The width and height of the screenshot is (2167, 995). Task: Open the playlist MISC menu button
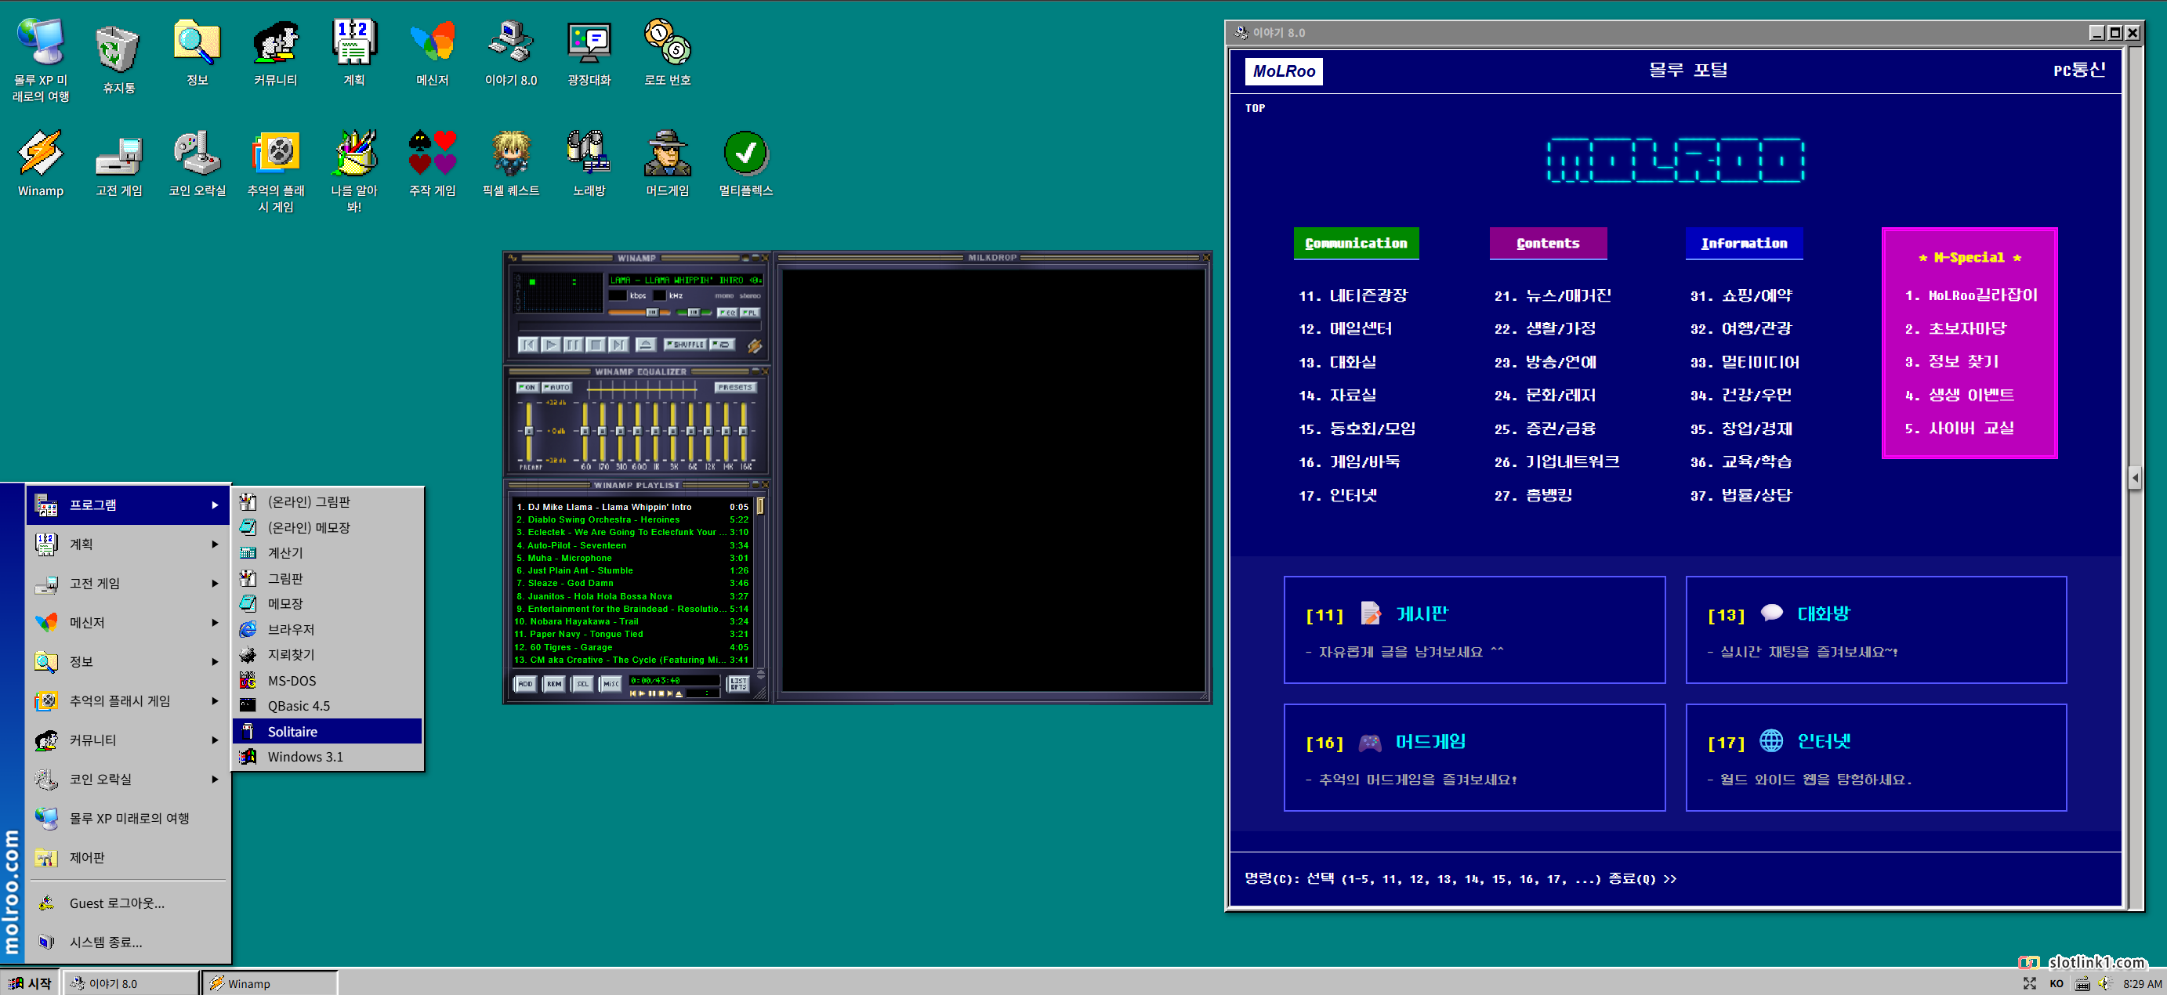611,684
